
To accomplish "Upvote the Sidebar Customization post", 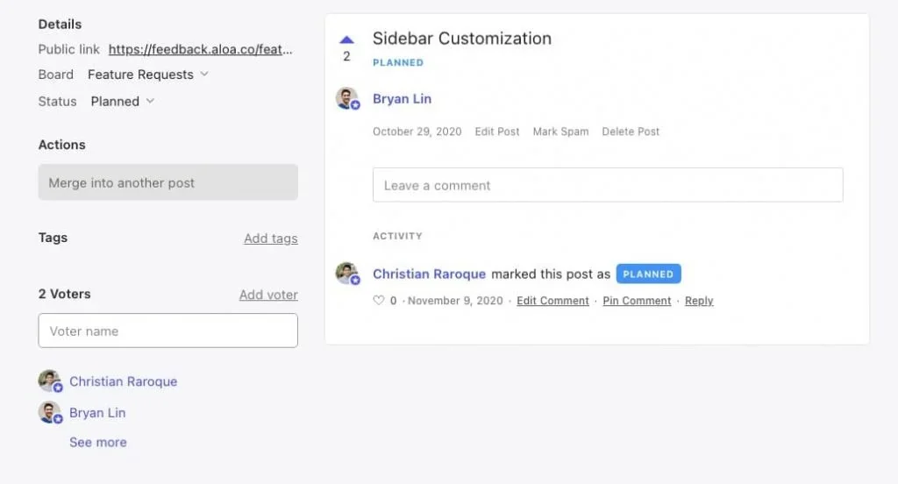I will (346, 39).
